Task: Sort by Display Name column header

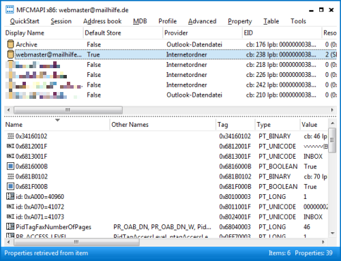Action: coord(44,33)
